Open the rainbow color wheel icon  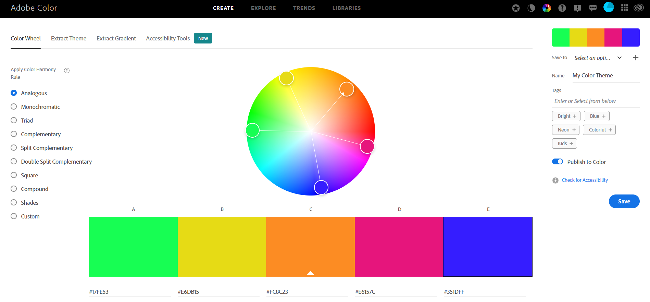(547, 8)
